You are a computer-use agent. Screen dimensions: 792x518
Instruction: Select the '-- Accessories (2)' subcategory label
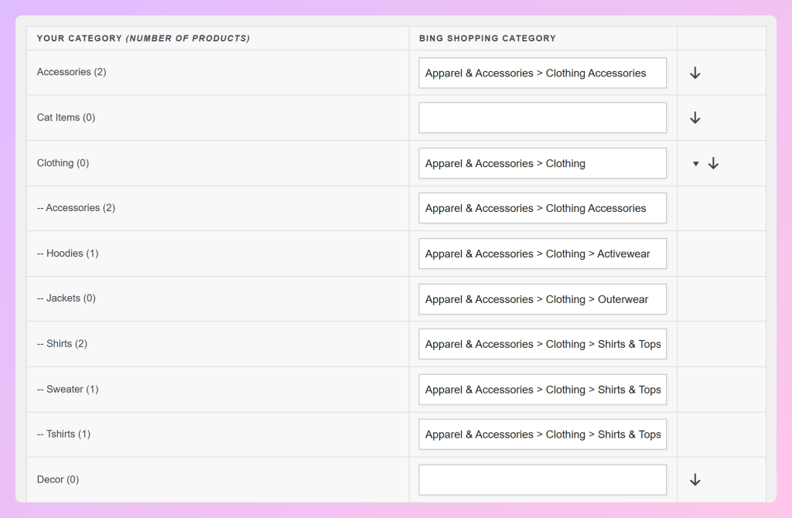[x=76, y=207]
